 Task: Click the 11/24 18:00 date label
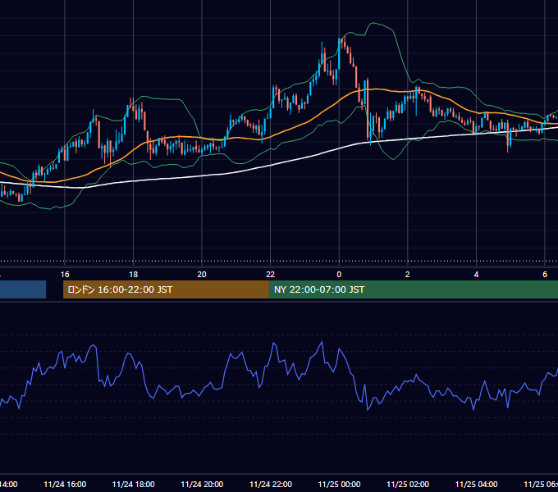click(x=134, y=484)
